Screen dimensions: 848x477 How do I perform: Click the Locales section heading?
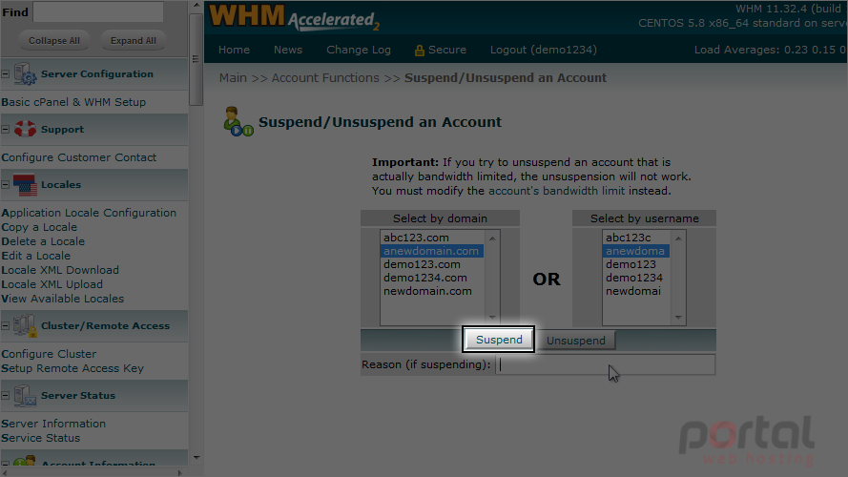pos(61,185)
